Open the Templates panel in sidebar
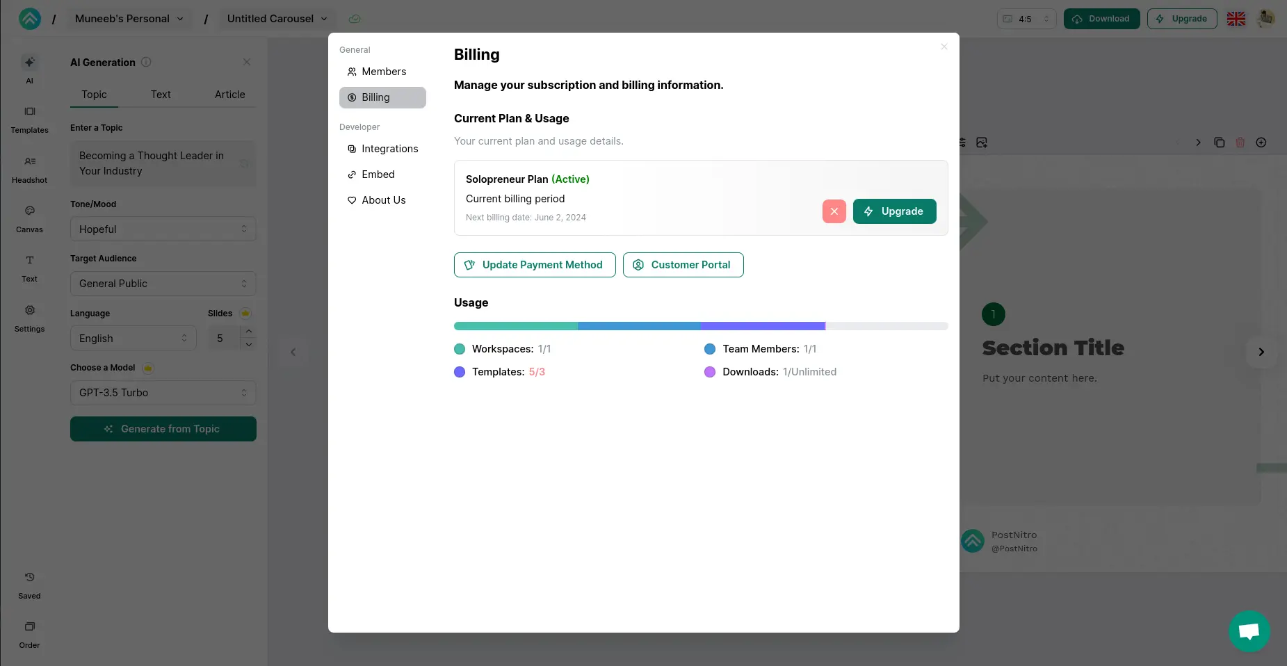Image resolution: width=1287 pixels, height=666 pixels. (29, 120)
